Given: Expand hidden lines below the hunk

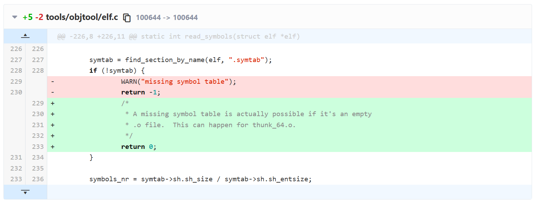Looking at the screenshot, I should pos(25,192).
